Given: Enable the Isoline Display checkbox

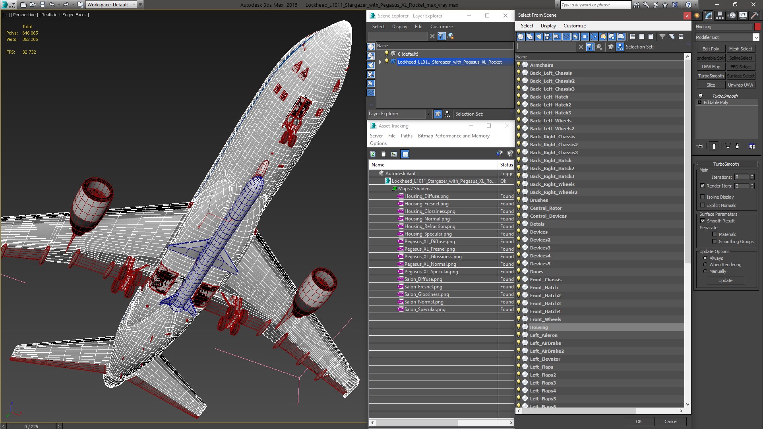Looking at the screenshot, I should coord(702,197).
